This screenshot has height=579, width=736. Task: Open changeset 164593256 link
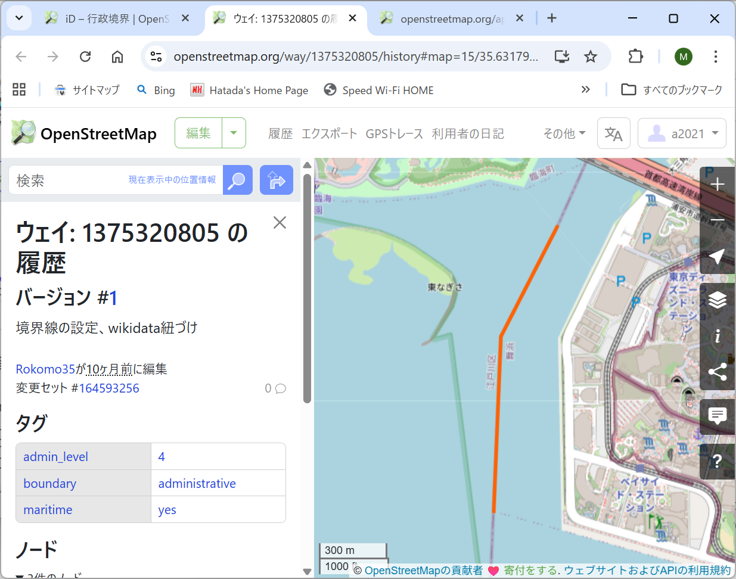click(x=109, y=388)
